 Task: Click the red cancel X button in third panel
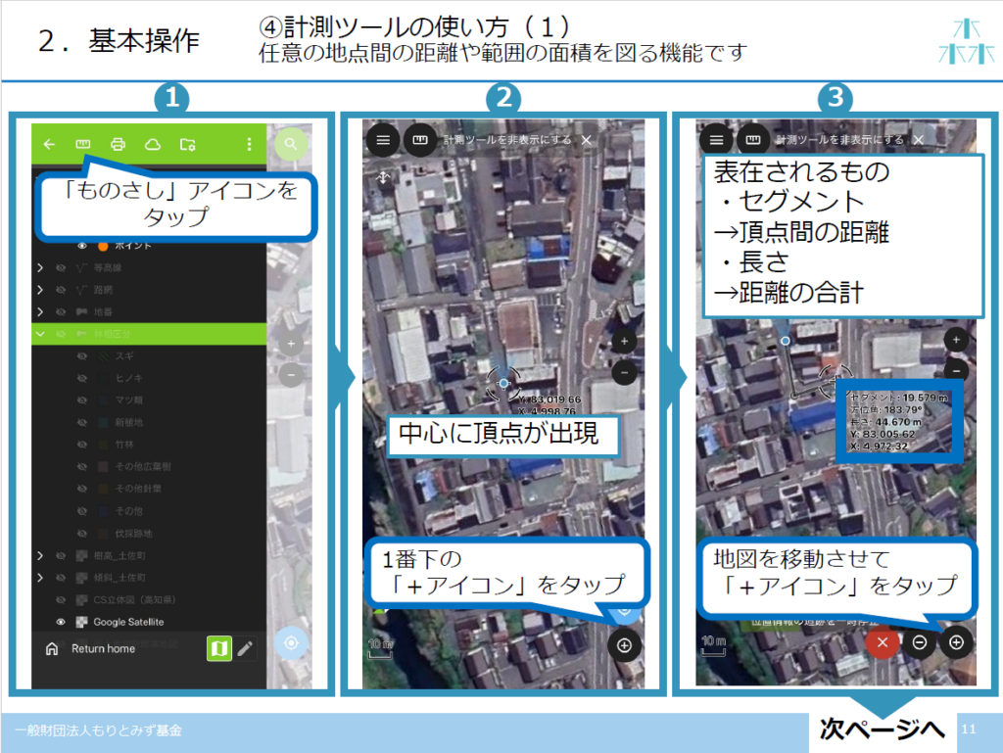[x=883, y=642]
